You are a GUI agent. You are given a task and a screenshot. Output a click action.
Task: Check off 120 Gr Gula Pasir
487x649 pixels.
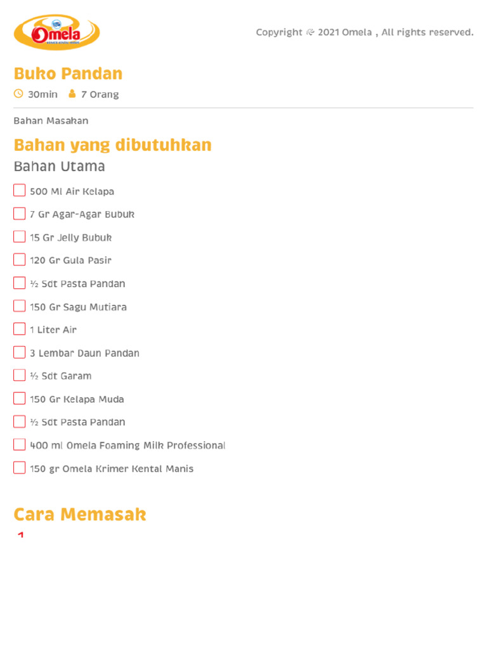(x=20, y=260)
